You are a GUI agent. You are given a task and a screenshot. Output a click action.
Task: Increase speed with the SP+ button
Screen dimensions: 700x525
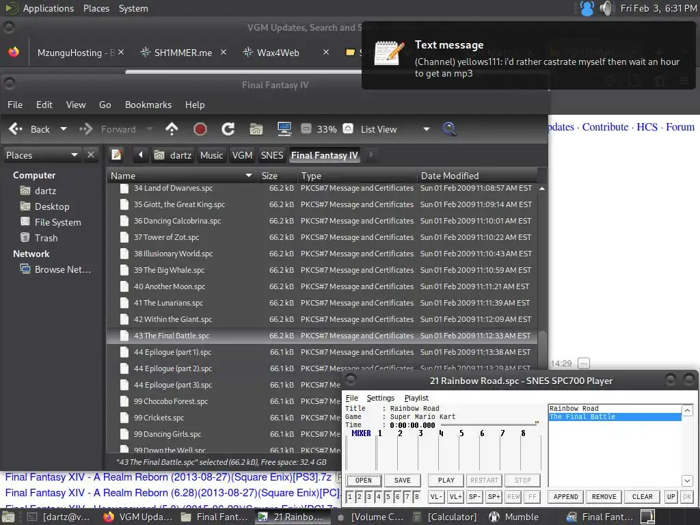point(494,496)
